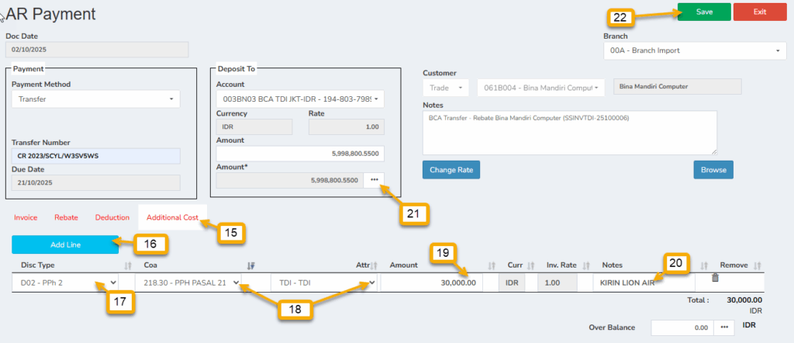This screenshot has width=794, height=343.
Task: Sort table by Coa column
Action: 250,265
